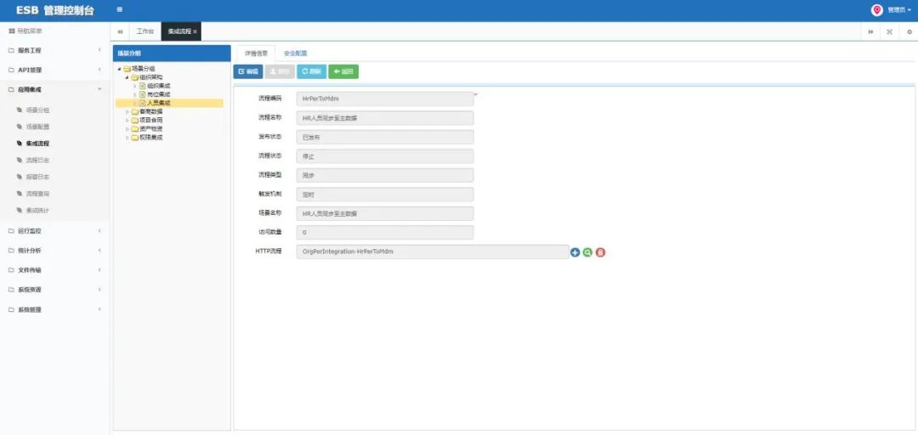Open 场景配置 in the sidebar submenu

[x=37, y=127]
